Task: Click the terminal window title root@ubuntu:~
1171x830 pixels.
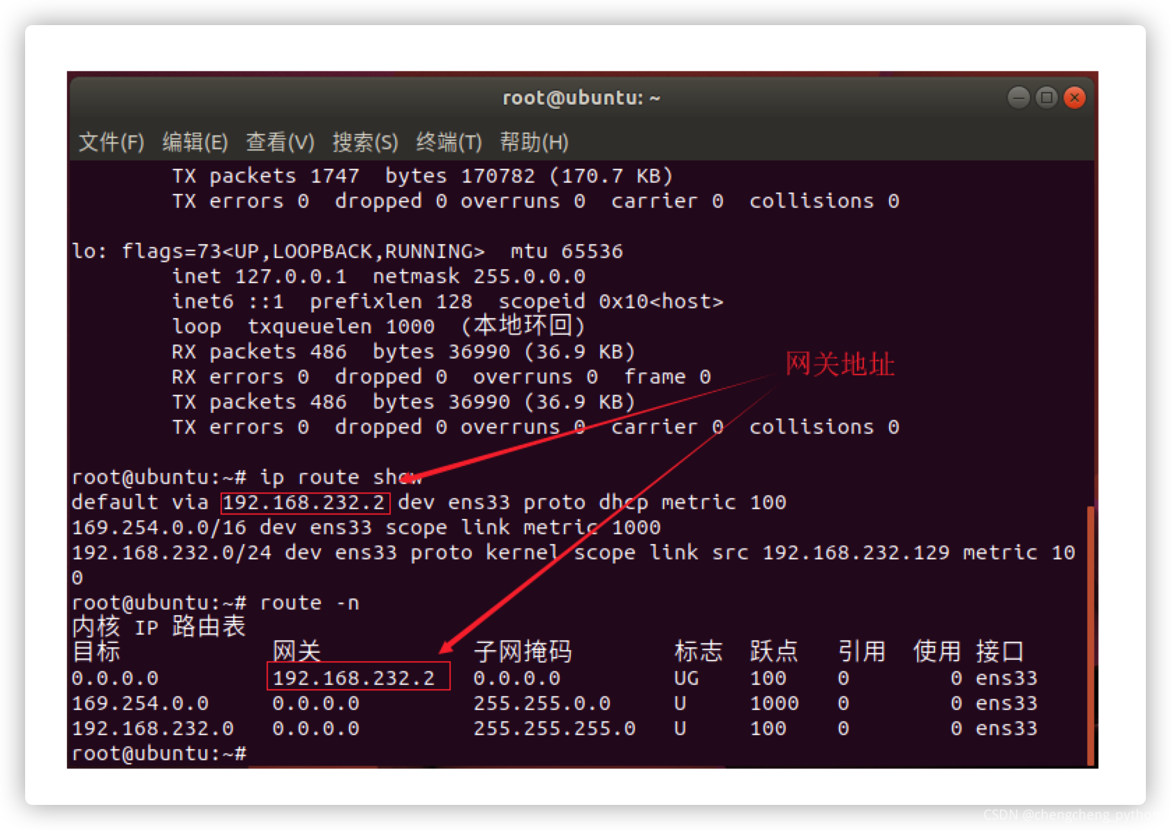Action: click(581, 98)
